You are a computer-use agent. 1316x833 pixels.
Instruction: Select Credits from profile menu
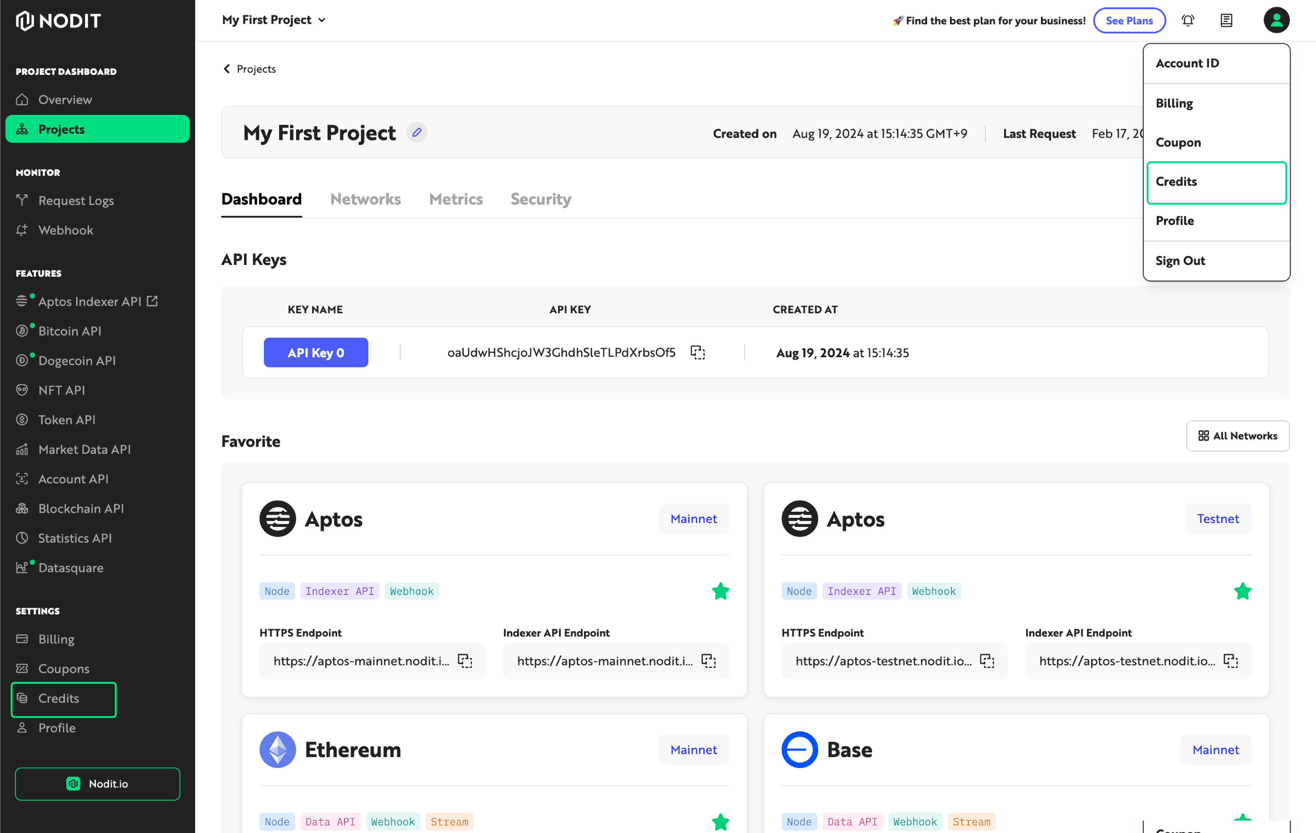1217,181
